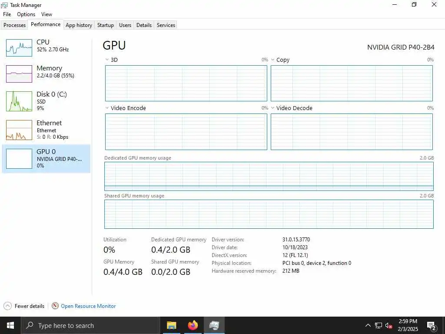Viewport: 445px width, 334px height.
Task: Switch to the App history tab
Action: 79,25
